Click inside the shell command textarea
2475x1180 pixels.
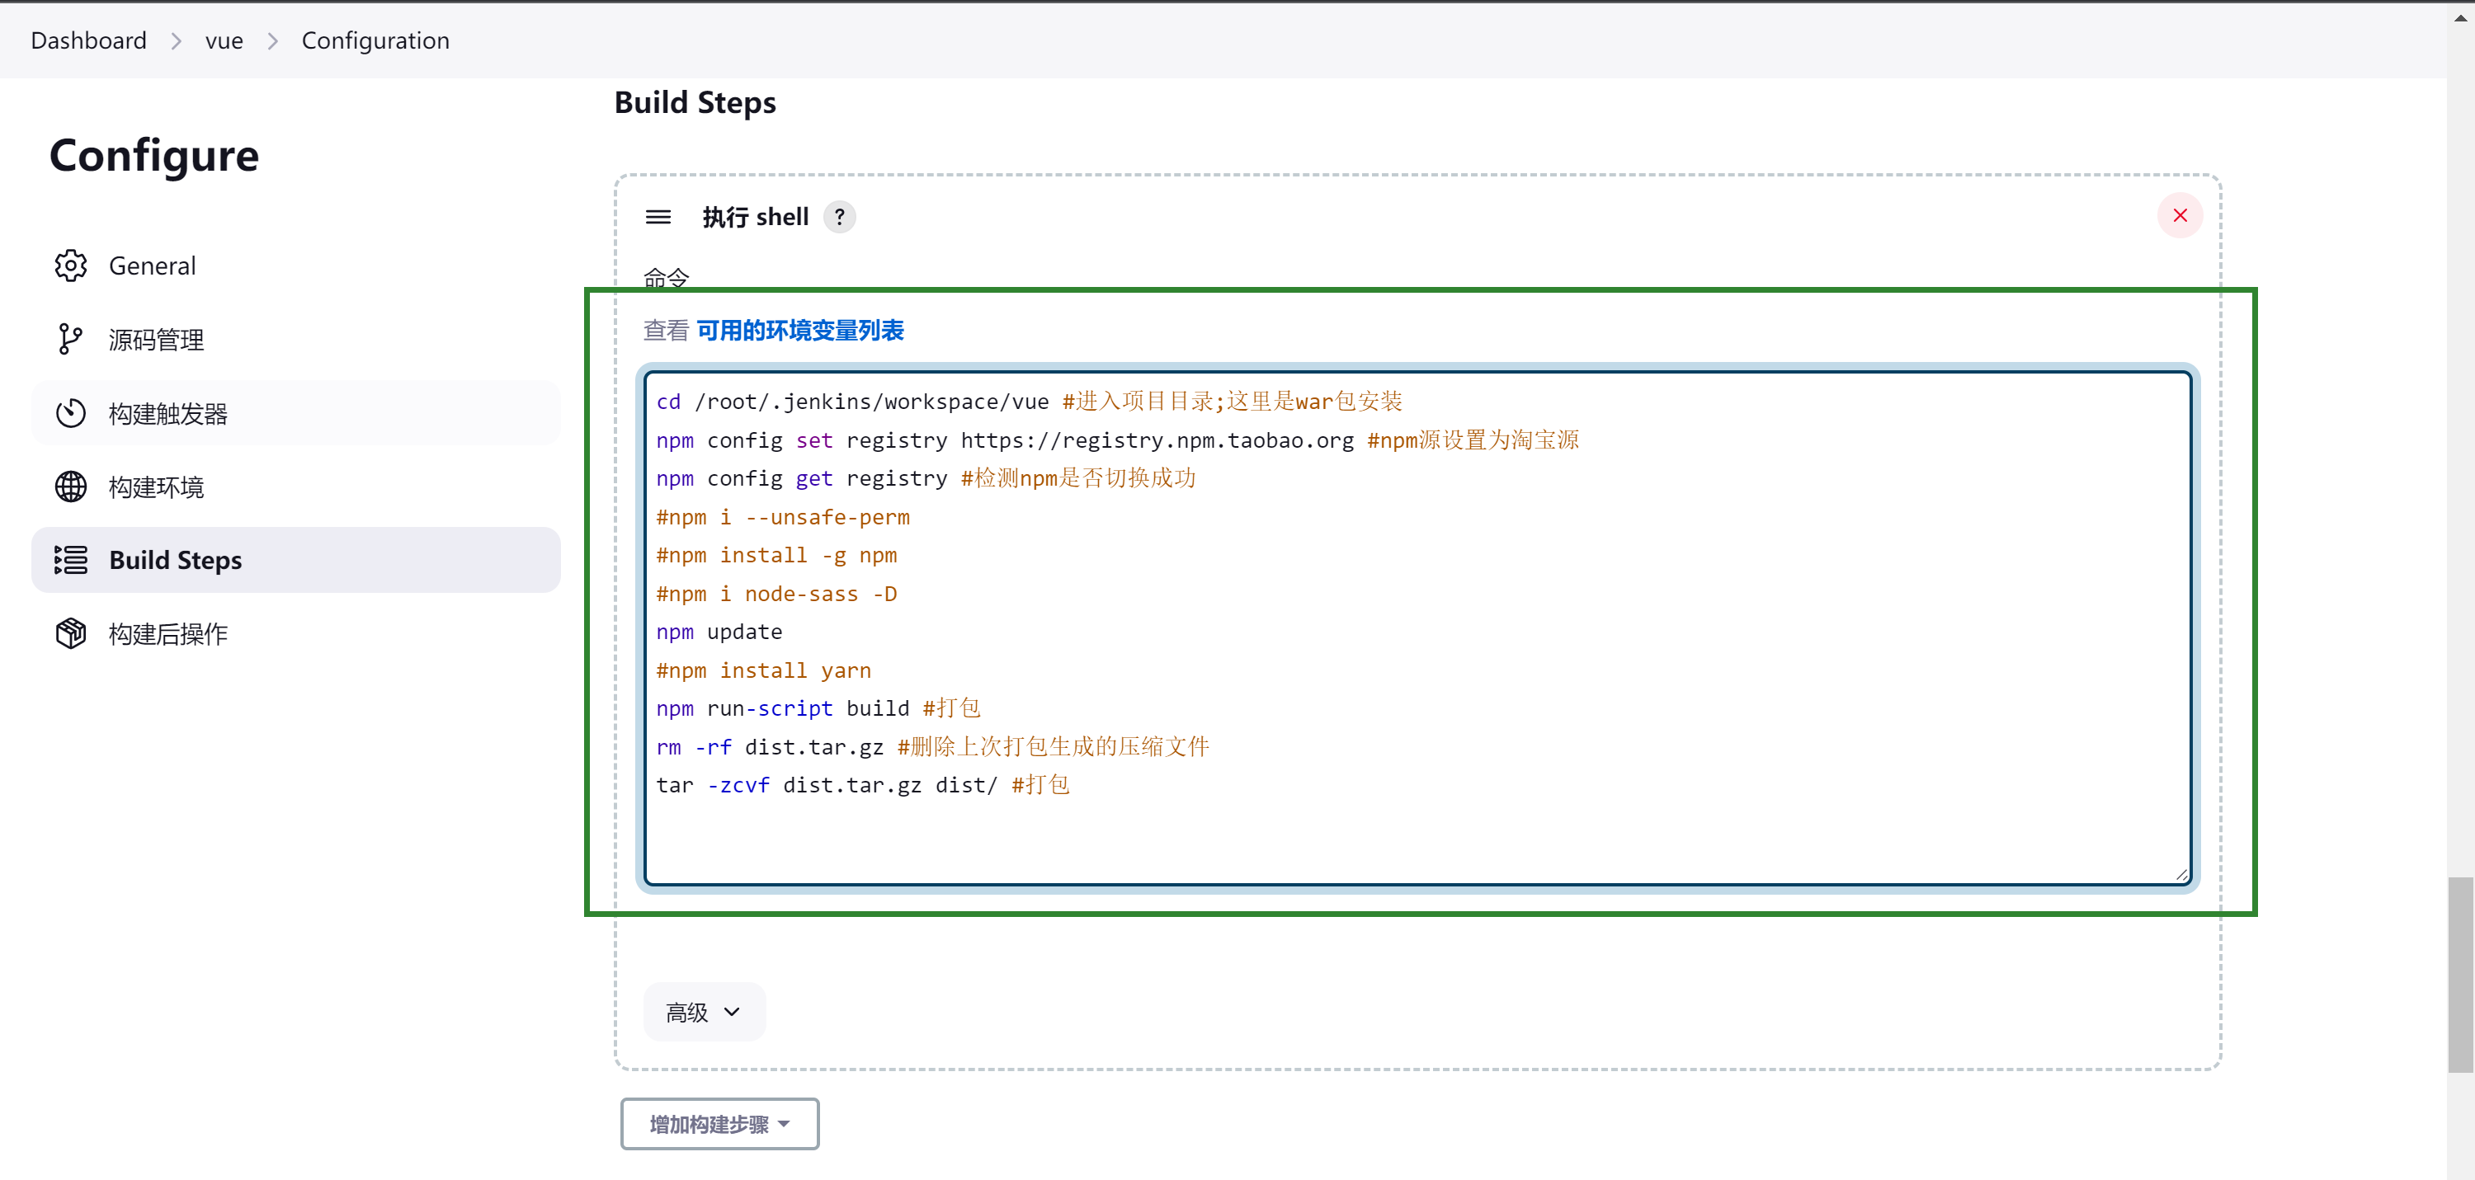point(1417,628)
